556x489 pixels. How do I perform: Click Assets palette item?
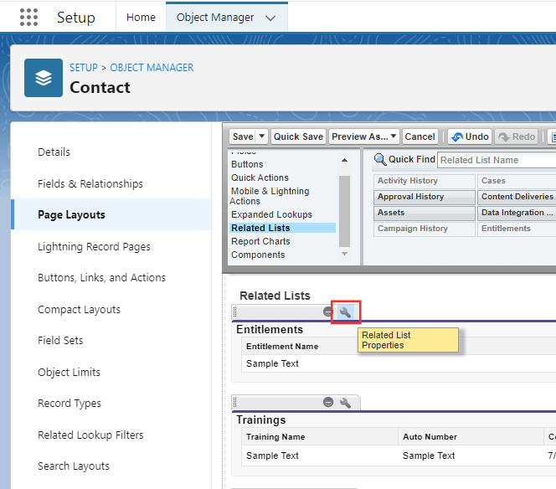tap(424, 213)
